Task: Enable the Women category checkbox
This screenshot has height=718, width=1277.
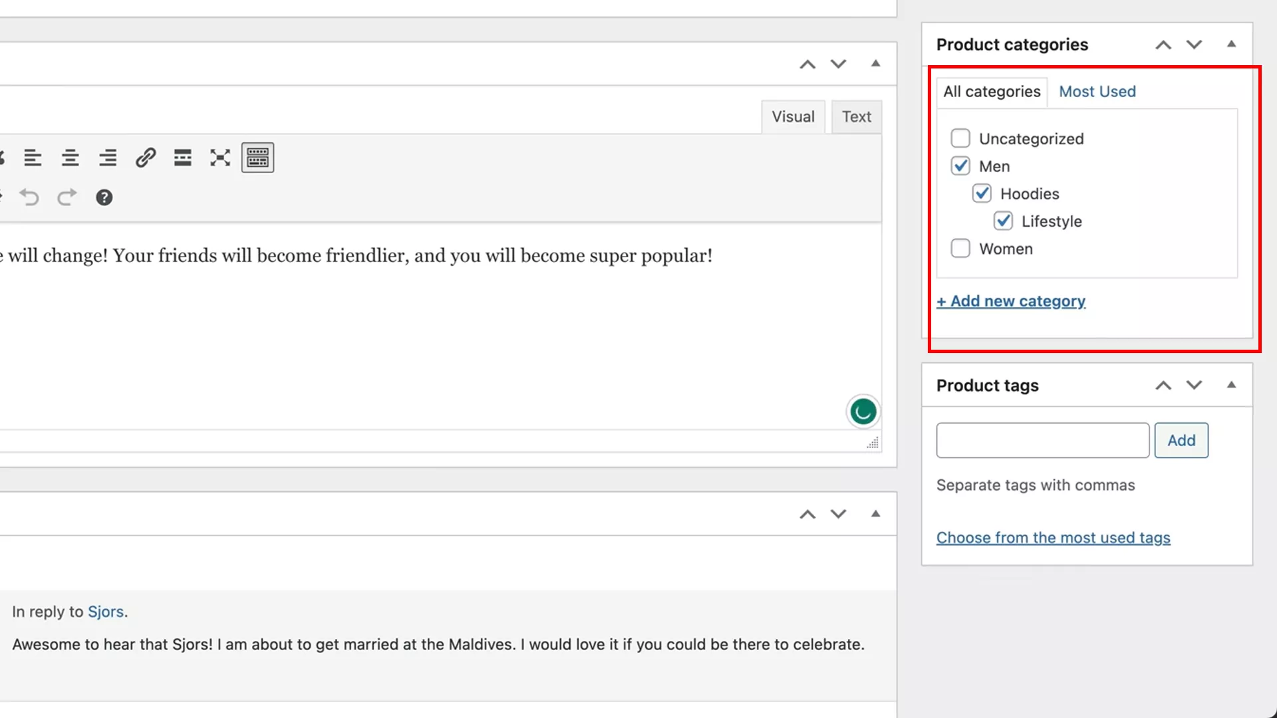Action: point(960,248)
